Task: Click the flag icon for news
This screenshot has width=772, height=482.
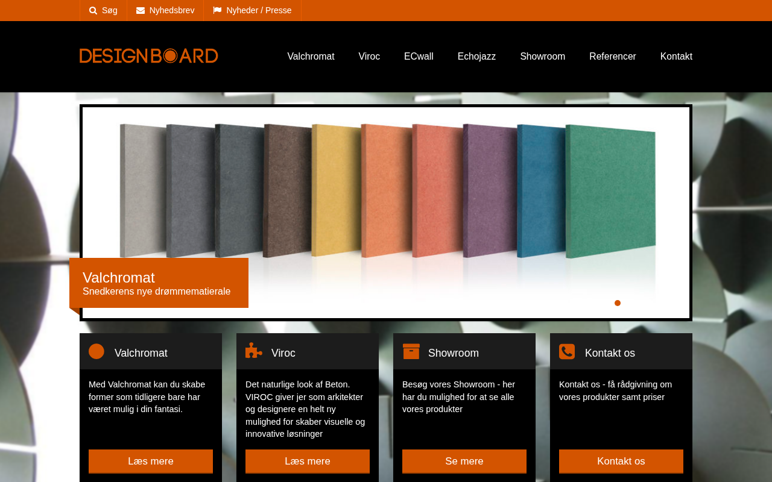Action: tap(217, 10)
